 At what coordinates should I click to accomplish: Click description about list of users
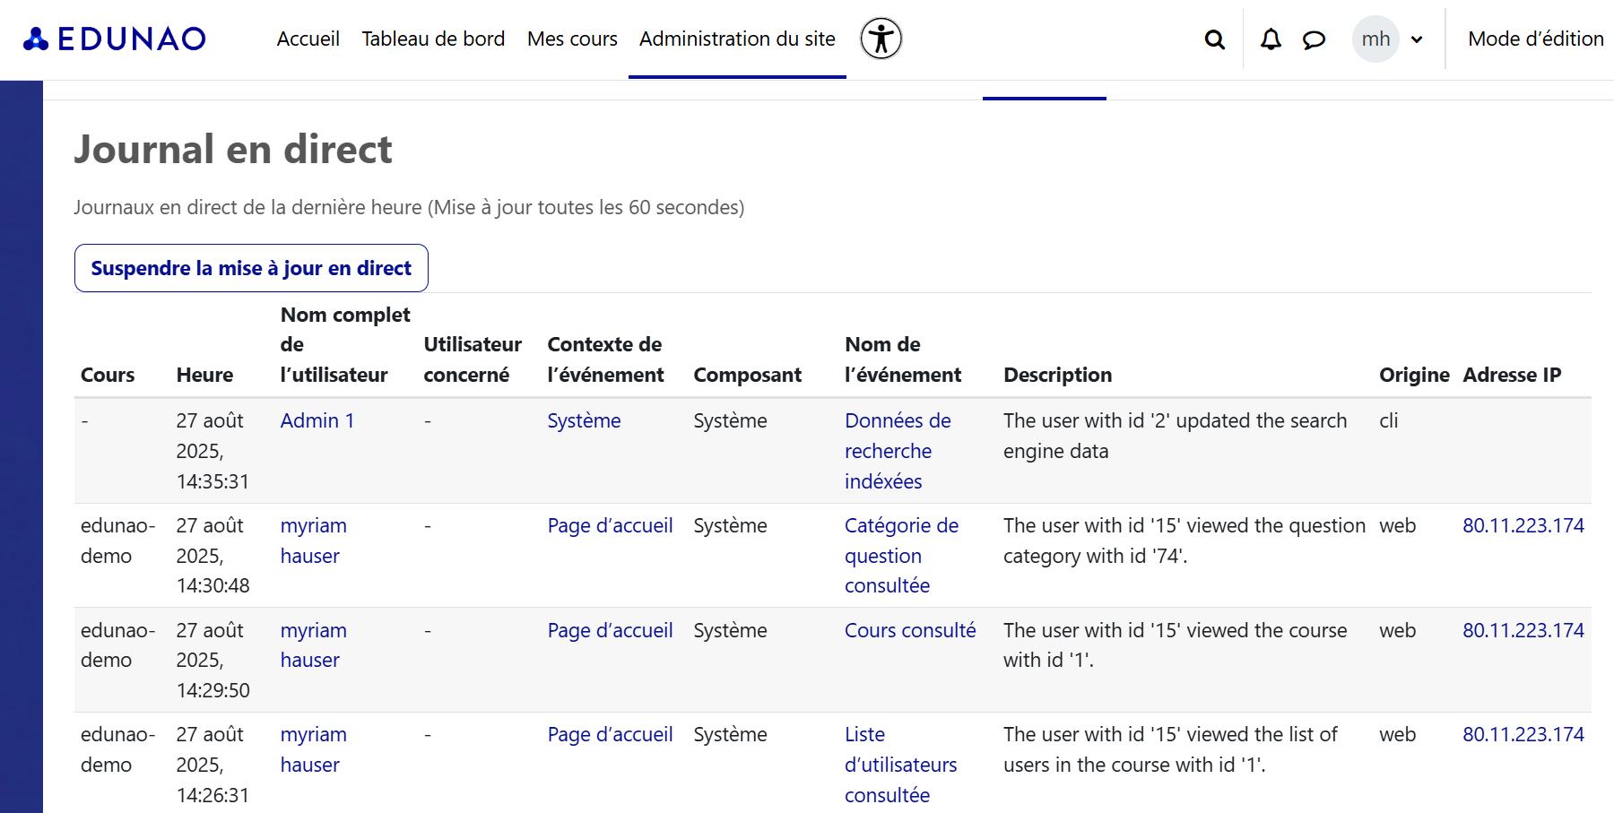[x=1170, y=749]
